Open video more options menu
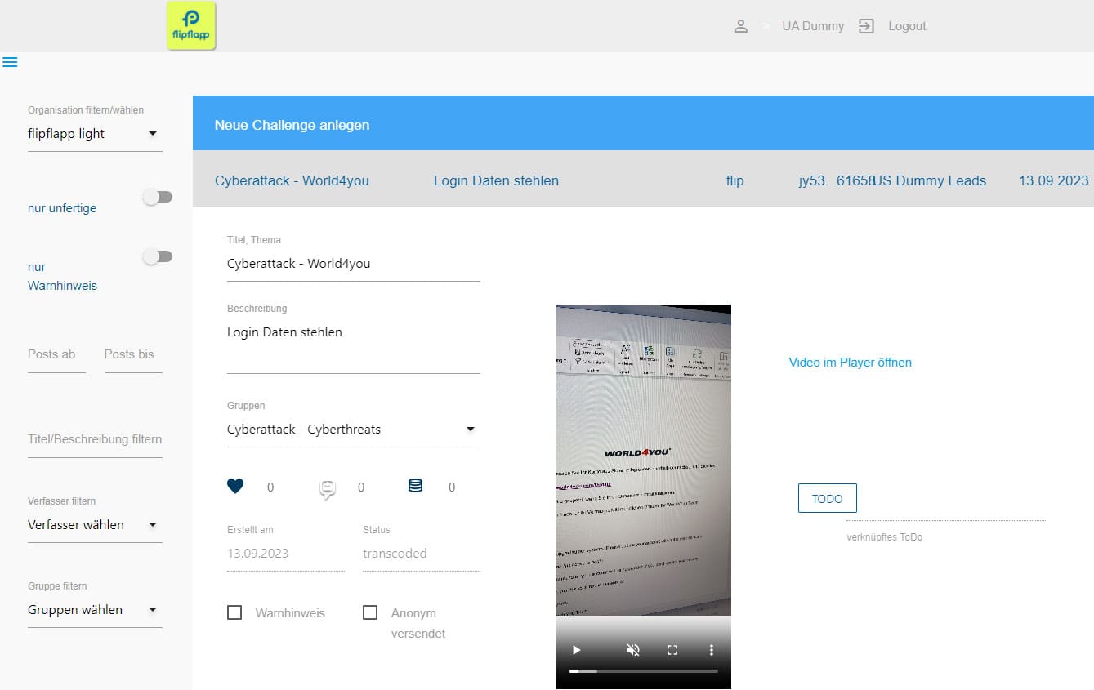Viewport: 1094px width, 690px height. pyautogui.click(x=712, y=650)
